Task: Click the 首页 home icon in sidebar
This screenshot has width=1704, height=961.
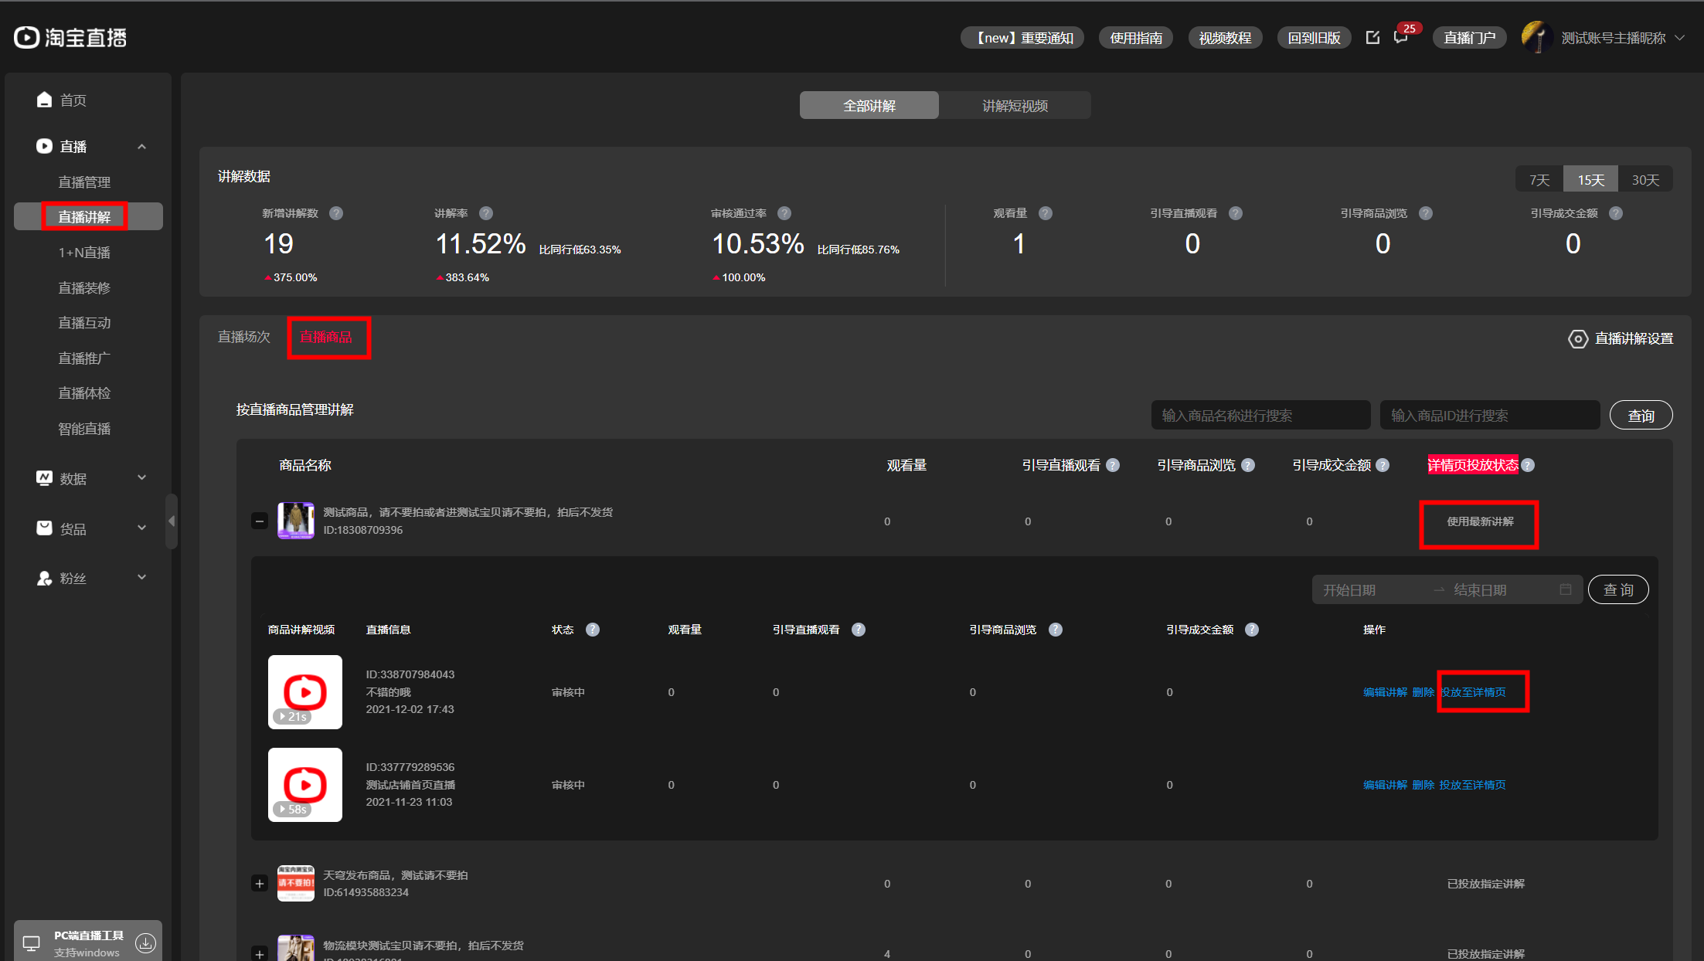Action: coord(44,100)
